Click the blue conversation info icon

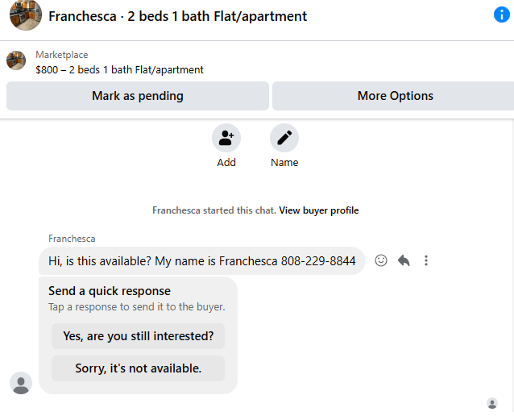point(501,15)
